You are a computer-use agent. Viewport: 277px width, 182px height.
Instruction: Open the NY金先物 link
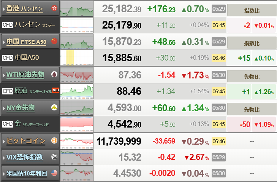point(21,108)
